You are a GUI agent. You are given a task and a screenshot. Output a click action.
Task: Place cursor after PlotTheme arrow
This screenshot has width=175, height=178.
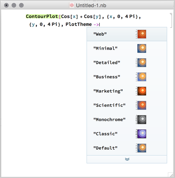pos(100,24)
